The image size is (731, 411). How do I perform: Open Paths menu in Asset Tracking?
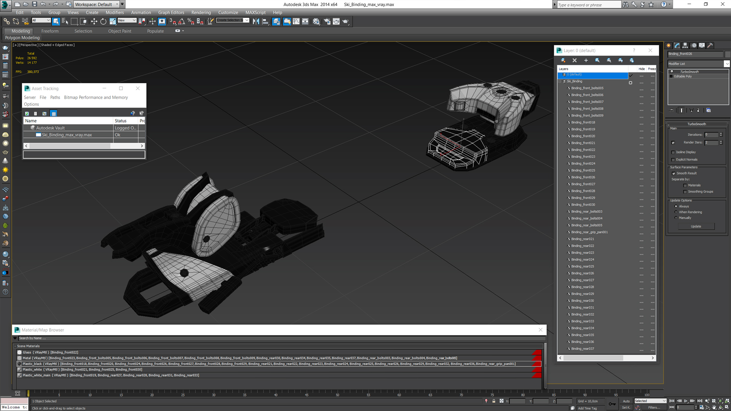(x=55, y=97)
